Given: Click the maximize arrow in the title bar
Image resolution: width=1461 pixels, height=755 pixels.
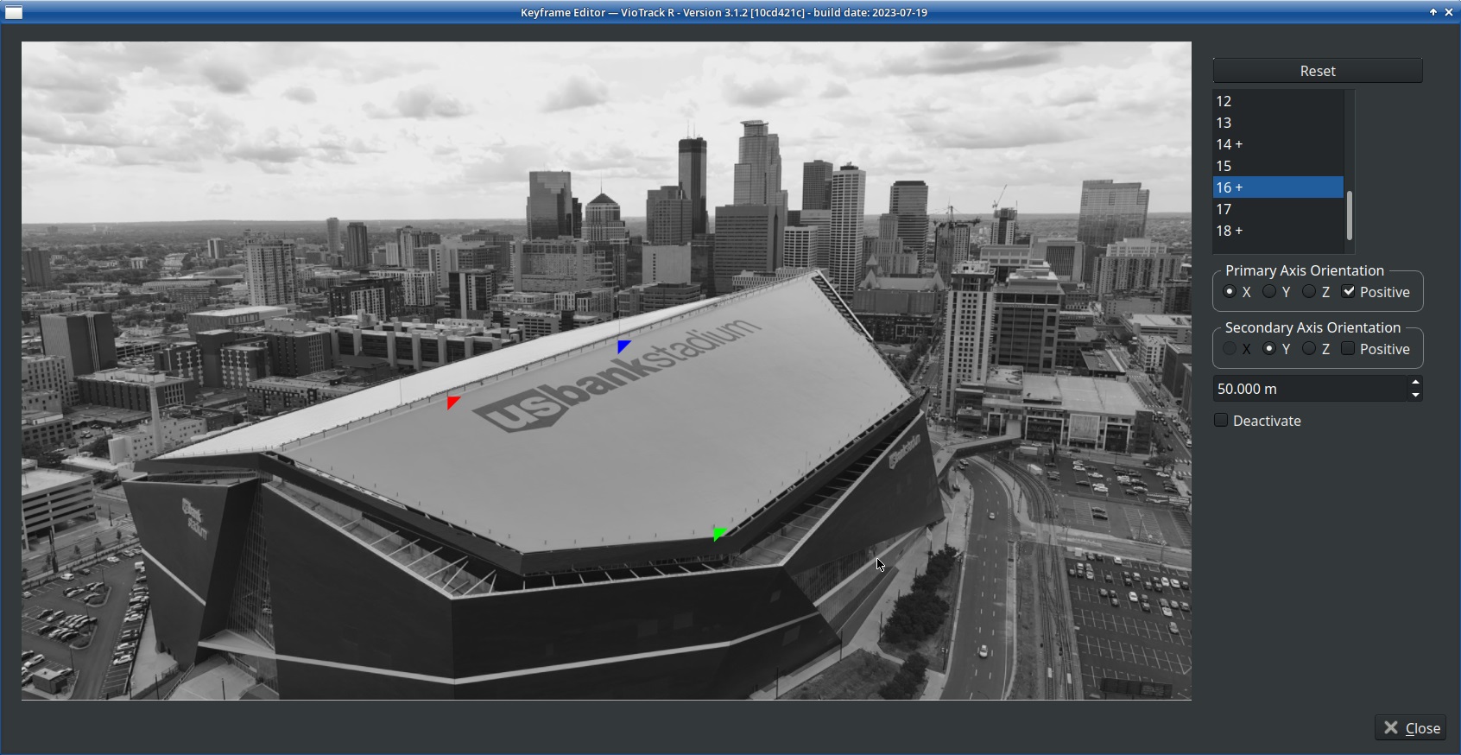Looking at the screenshot, I should click(1433, 12).
